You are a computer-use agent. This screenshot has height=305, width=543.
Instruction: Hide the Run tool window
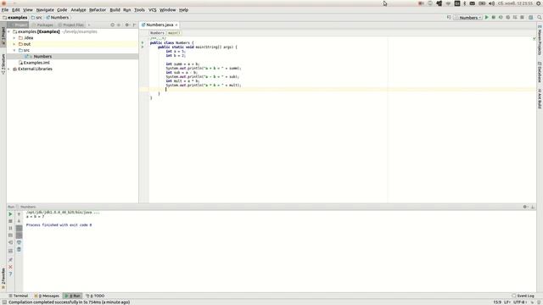click(x=533, y=207)
